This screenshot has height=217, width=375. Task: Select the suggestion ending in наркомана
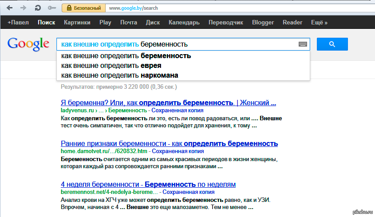119,75
